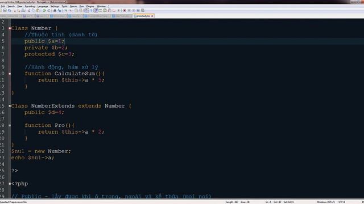Click the Run Macro Multiple Times icon
The width and height of the screenshot is (364, 204).
coord(138,10)
